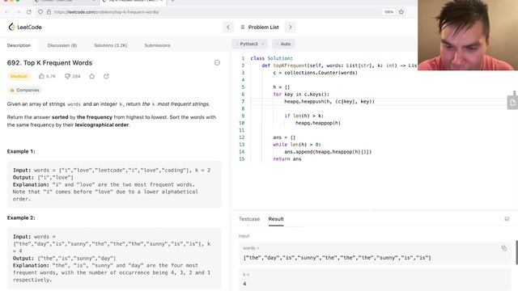This screenshot has height=291, width=518.
Task: Open the Auto editor setting dropdown
Action: coord(283,44)
